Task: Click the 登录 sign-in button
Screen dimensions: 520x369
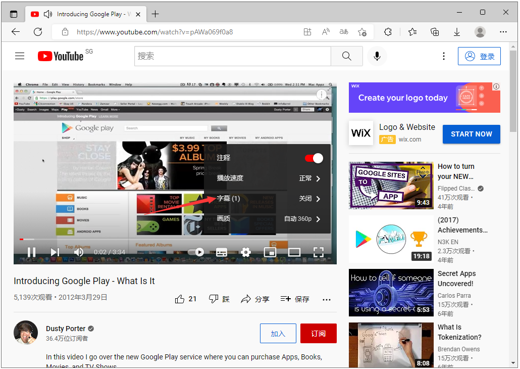Action: click(x=479, y=56)
